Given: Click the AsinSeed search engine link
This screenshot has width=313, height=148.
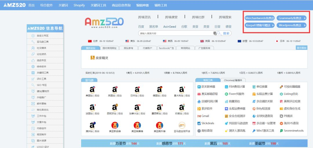Looking at the screenshot, I should (x=170, y=27).
